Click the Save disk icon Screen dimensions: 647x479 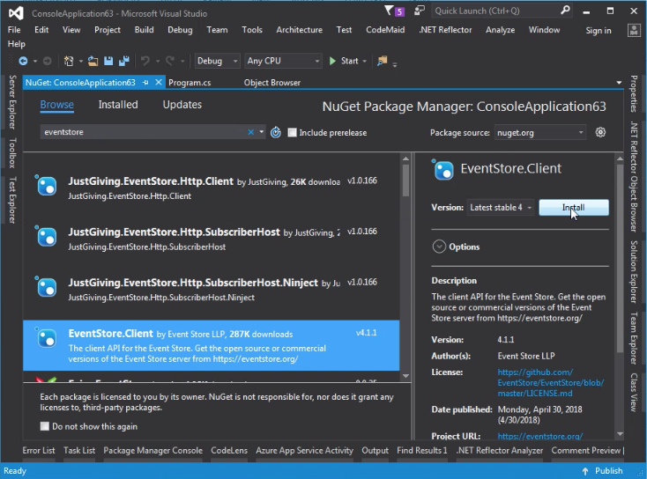(x=108, y=61)
